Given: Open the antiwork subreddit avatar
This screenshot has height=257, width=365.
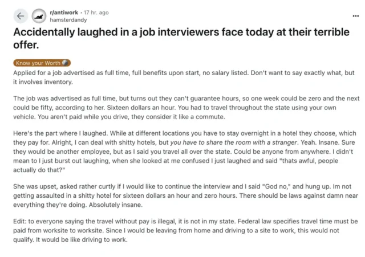Looking at the screenshot, I should pyautogui.click(x=39, y=16).
